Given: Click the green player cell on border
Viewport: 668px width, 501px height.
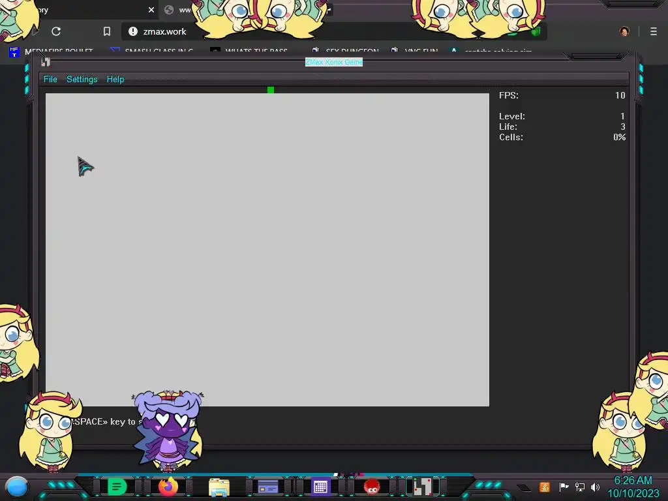Looking at the screenshot, I should (x=271, y=90).
